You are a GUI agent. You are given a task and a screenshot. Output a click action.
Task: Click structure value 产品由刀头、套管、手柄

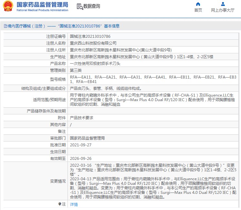tap(106, 89)
